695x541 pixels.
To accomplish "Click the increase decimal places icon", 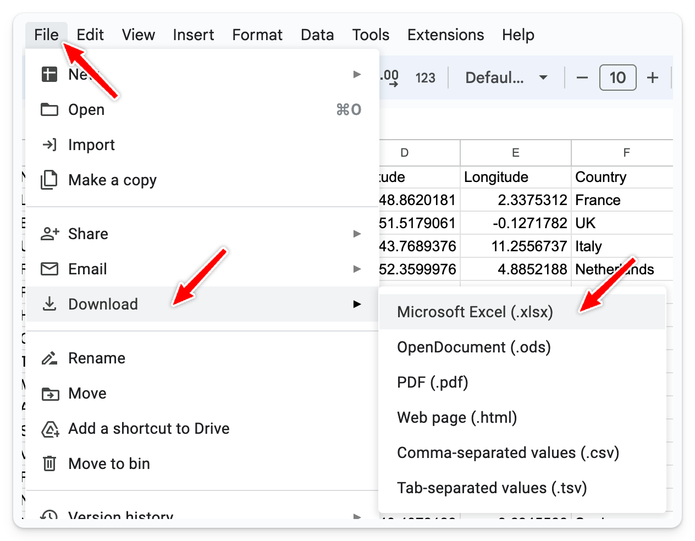I will point(390,78).
